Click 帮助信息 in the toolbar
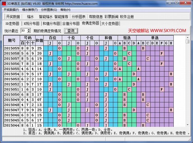Screen dimensions: 193x143 (96, 17)
